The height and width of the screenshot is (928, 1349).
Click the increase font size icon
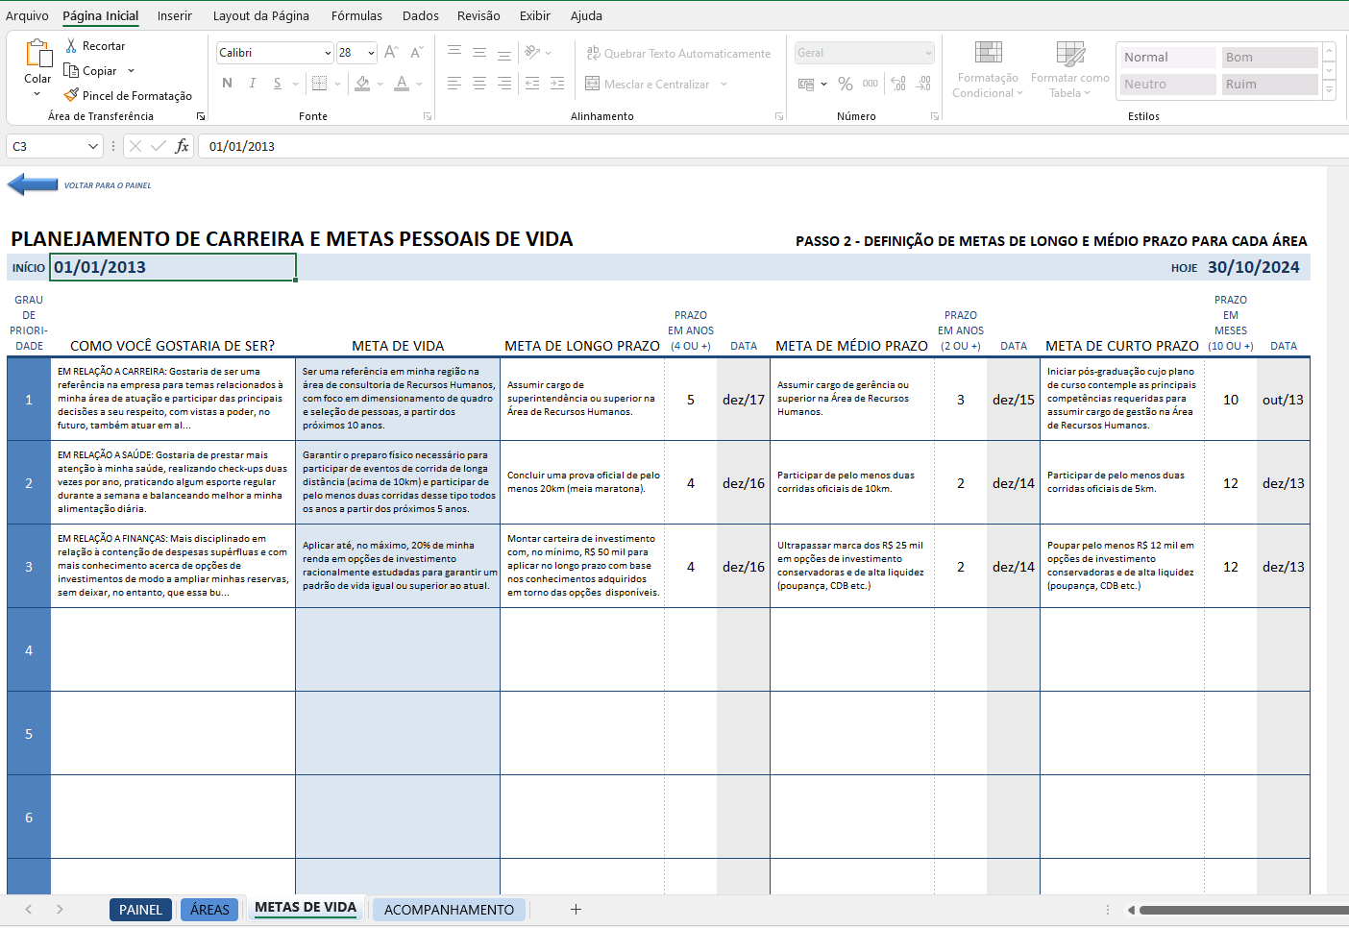391,53
